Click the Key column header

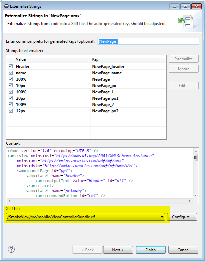[x=128, y=59]
